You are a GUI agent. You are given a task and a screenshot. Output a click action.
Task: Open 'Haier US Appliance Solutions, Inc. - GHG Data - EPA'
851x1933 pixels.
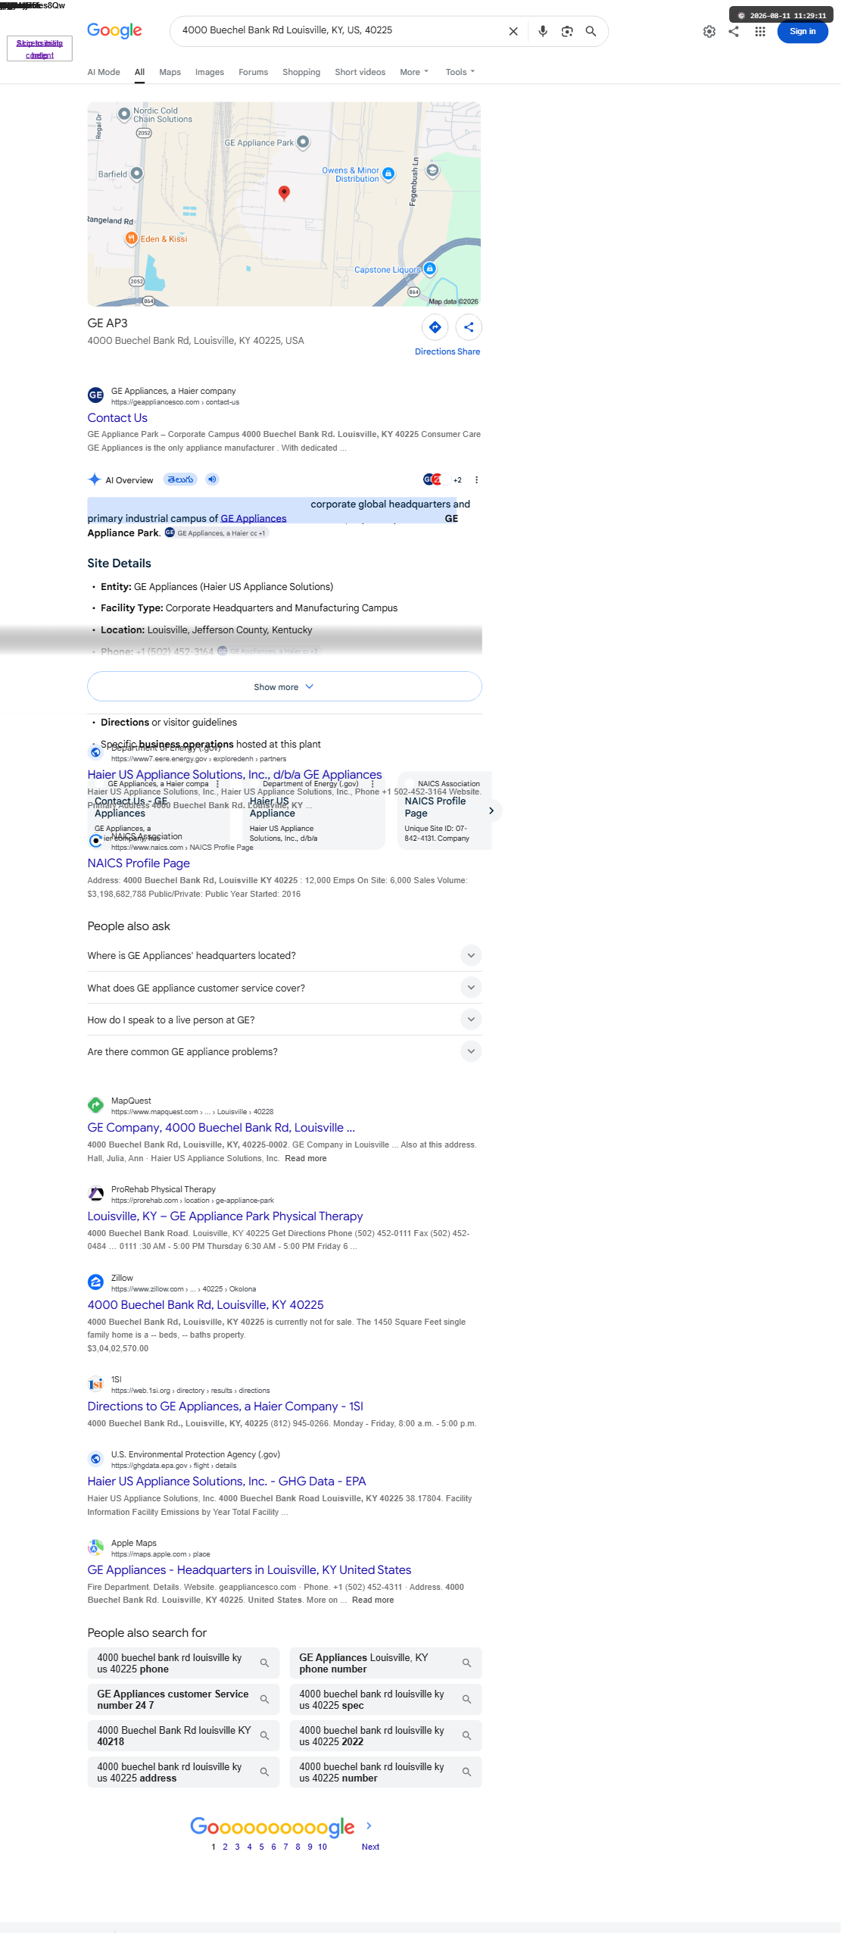click(x=226, y=1481)
